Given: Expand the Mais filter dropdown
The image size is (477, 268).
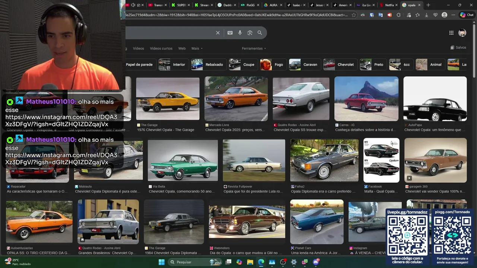Looking at the screenshot, I should click(x=197, y=48).
